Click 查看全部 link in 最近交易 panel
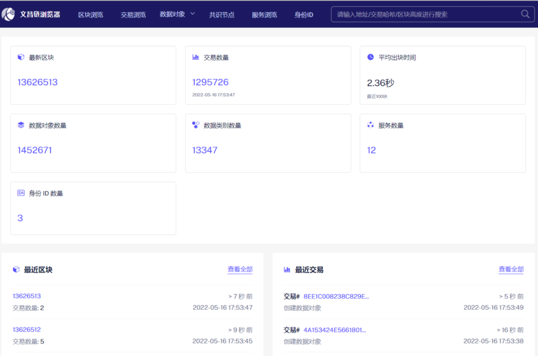This screenshot has width=538, height=356. pos(511,269)
